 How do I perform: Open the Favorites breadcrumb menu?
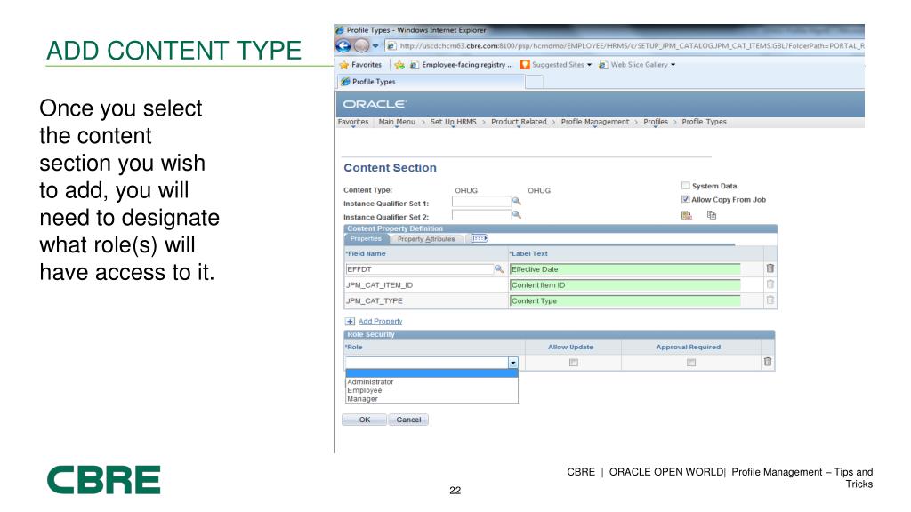pyautogui.click(x=352, y=122)
